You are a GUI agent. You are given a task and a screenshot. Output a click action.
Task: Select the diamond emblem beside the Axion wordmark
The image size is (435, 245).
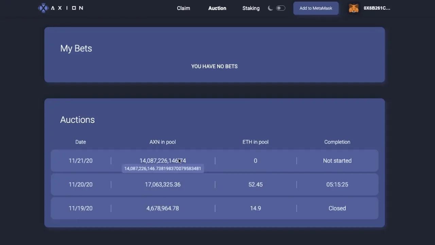pyautogui.click(x=43, y=8)
